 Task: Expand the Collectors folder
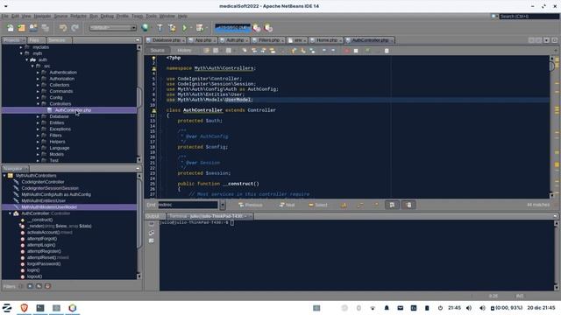point(38,85)
